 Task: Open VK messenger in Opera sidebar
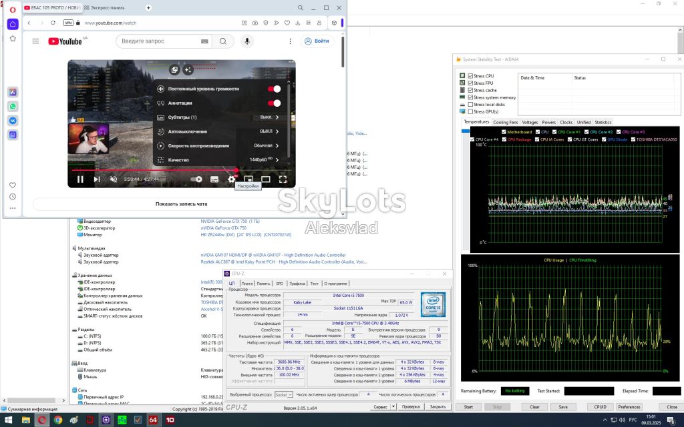pyautogui.click(x=13, y=121)
